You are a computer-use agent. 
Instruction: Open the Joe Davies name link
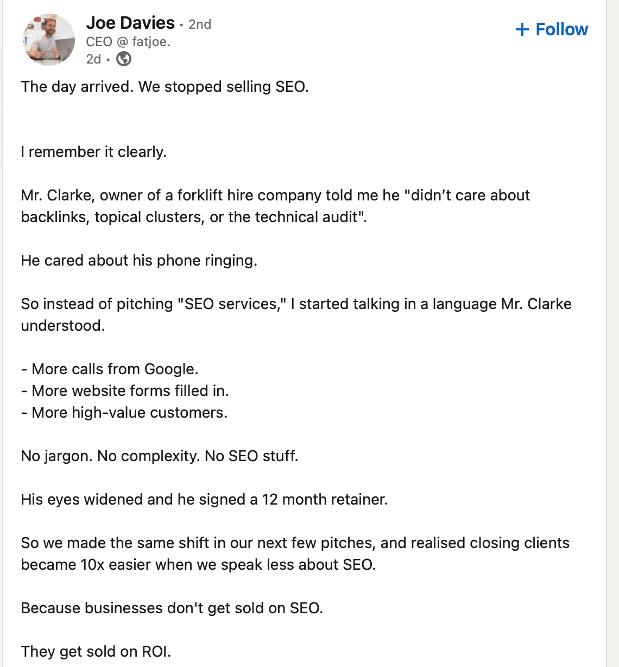130,23
